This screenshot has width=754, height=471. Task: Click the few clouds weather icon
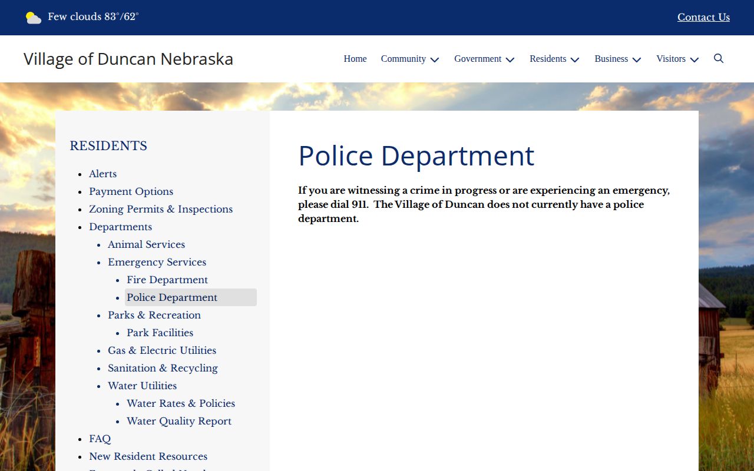click(x=34, y=18)
